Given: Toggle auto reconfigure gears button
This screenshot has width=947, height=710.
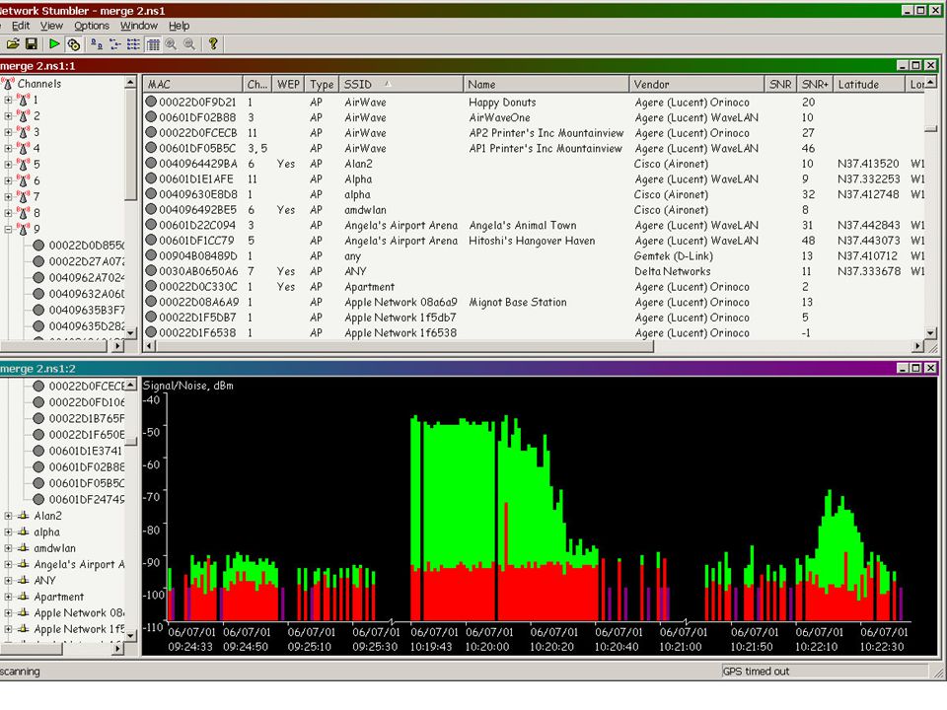Looking at the screenshot, I should click(x=74, y=44).
